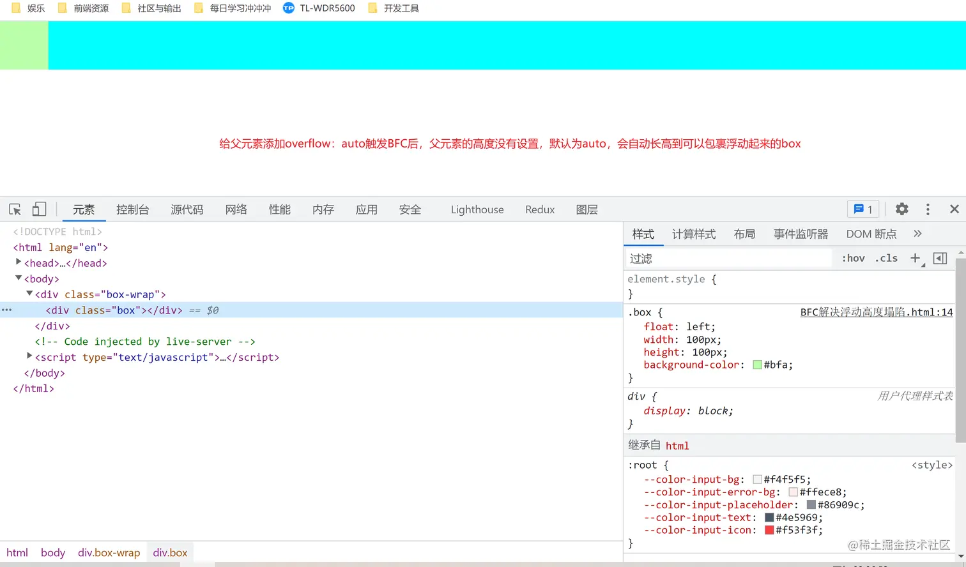966x567 pixels.
Task: Add a new style rule with plus icon
Action: click(916, 258)
